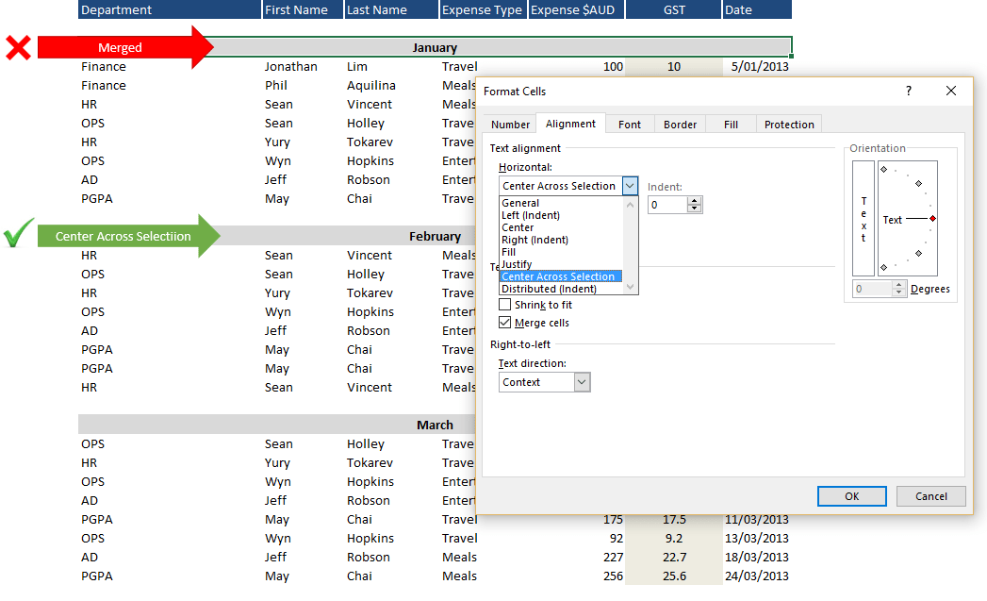
Task: Choose General from Horizontal list
Action: coord(561,203)
